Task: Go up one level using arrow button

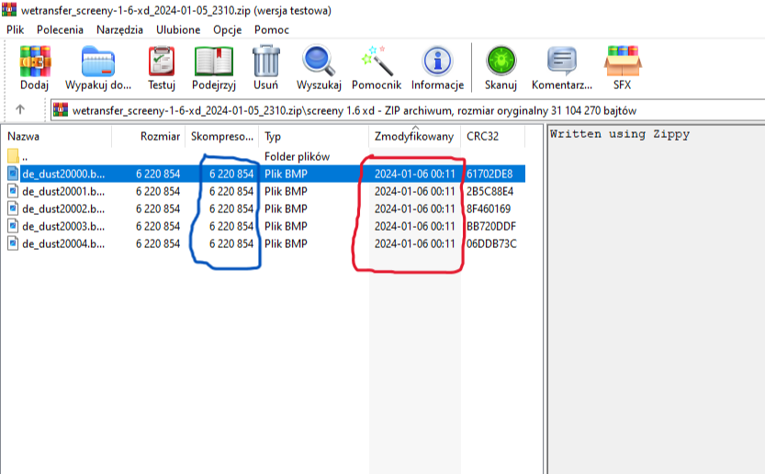Action: [x=20, y=110]
